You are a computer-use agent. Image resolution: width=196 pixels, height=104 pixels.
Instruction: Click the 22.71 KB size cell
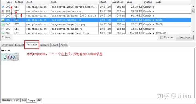(136, 24)
